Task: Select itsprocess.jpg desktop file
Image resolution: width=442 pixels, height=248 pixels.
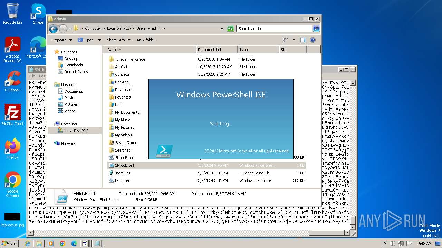Action: 12,220
